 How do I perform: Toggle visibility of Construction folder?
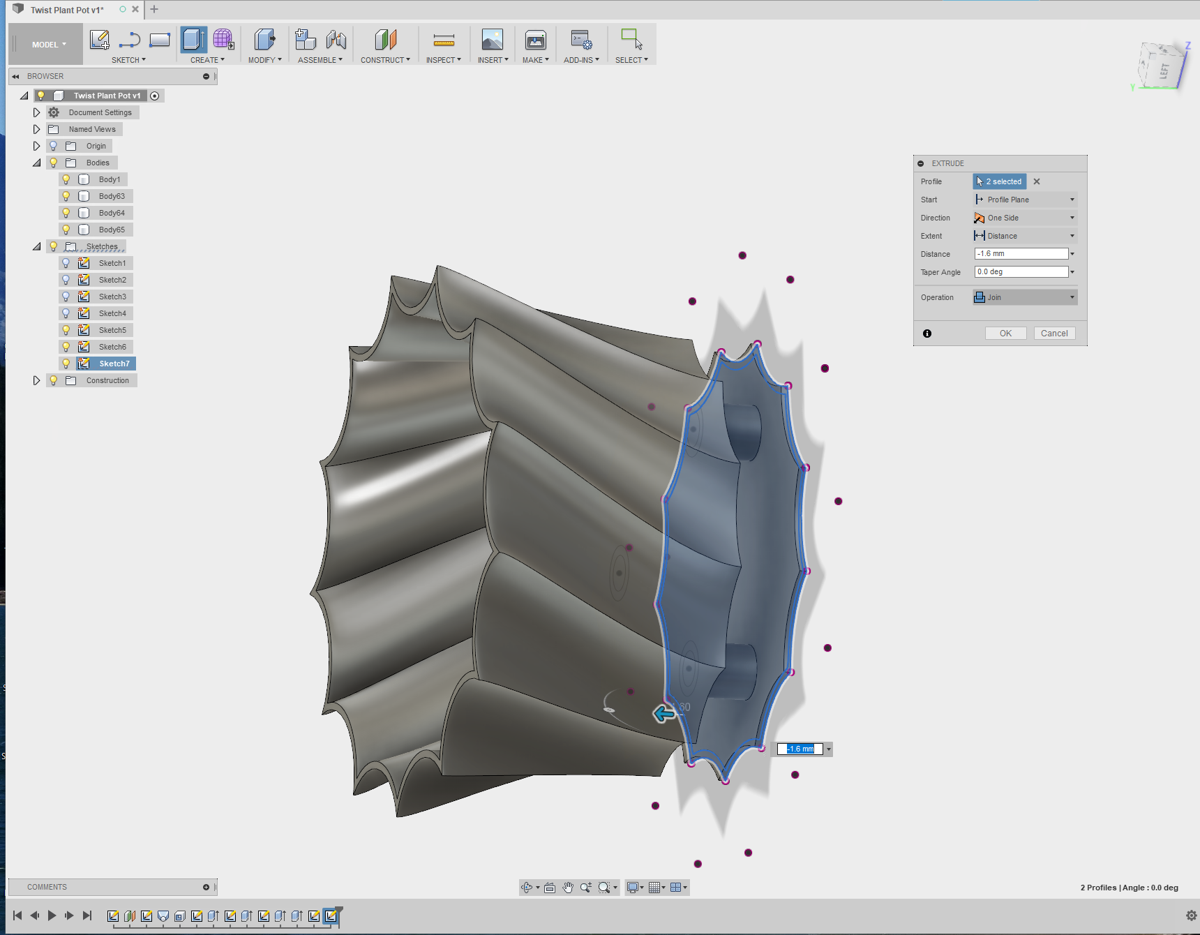coord(53,380)
